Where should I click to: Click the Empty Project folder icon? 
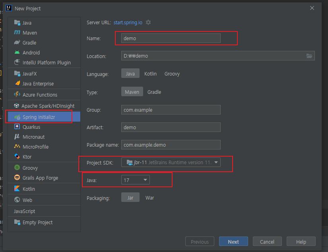(17, 222)
